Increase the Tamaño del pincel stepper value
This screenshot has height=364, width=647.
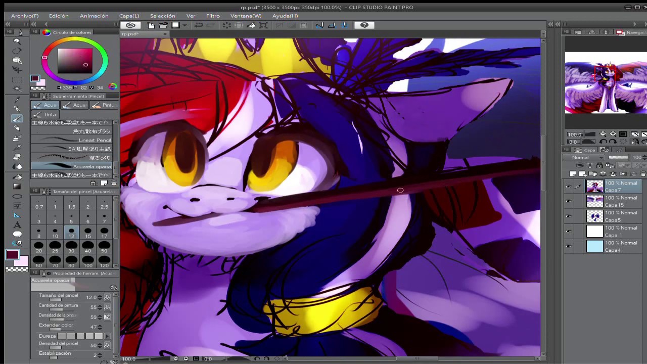coord(100,296)
